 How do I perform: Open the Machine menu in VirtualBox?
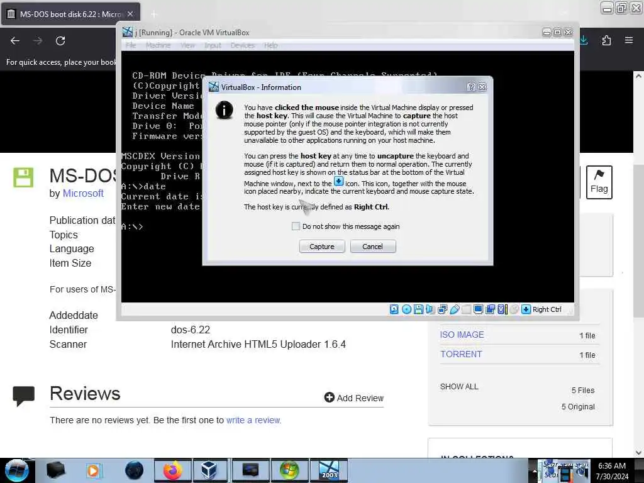[158, 45]
